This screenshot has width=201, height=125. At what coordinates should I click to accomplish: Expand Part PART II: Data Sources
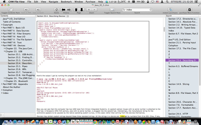pos(2,31)
